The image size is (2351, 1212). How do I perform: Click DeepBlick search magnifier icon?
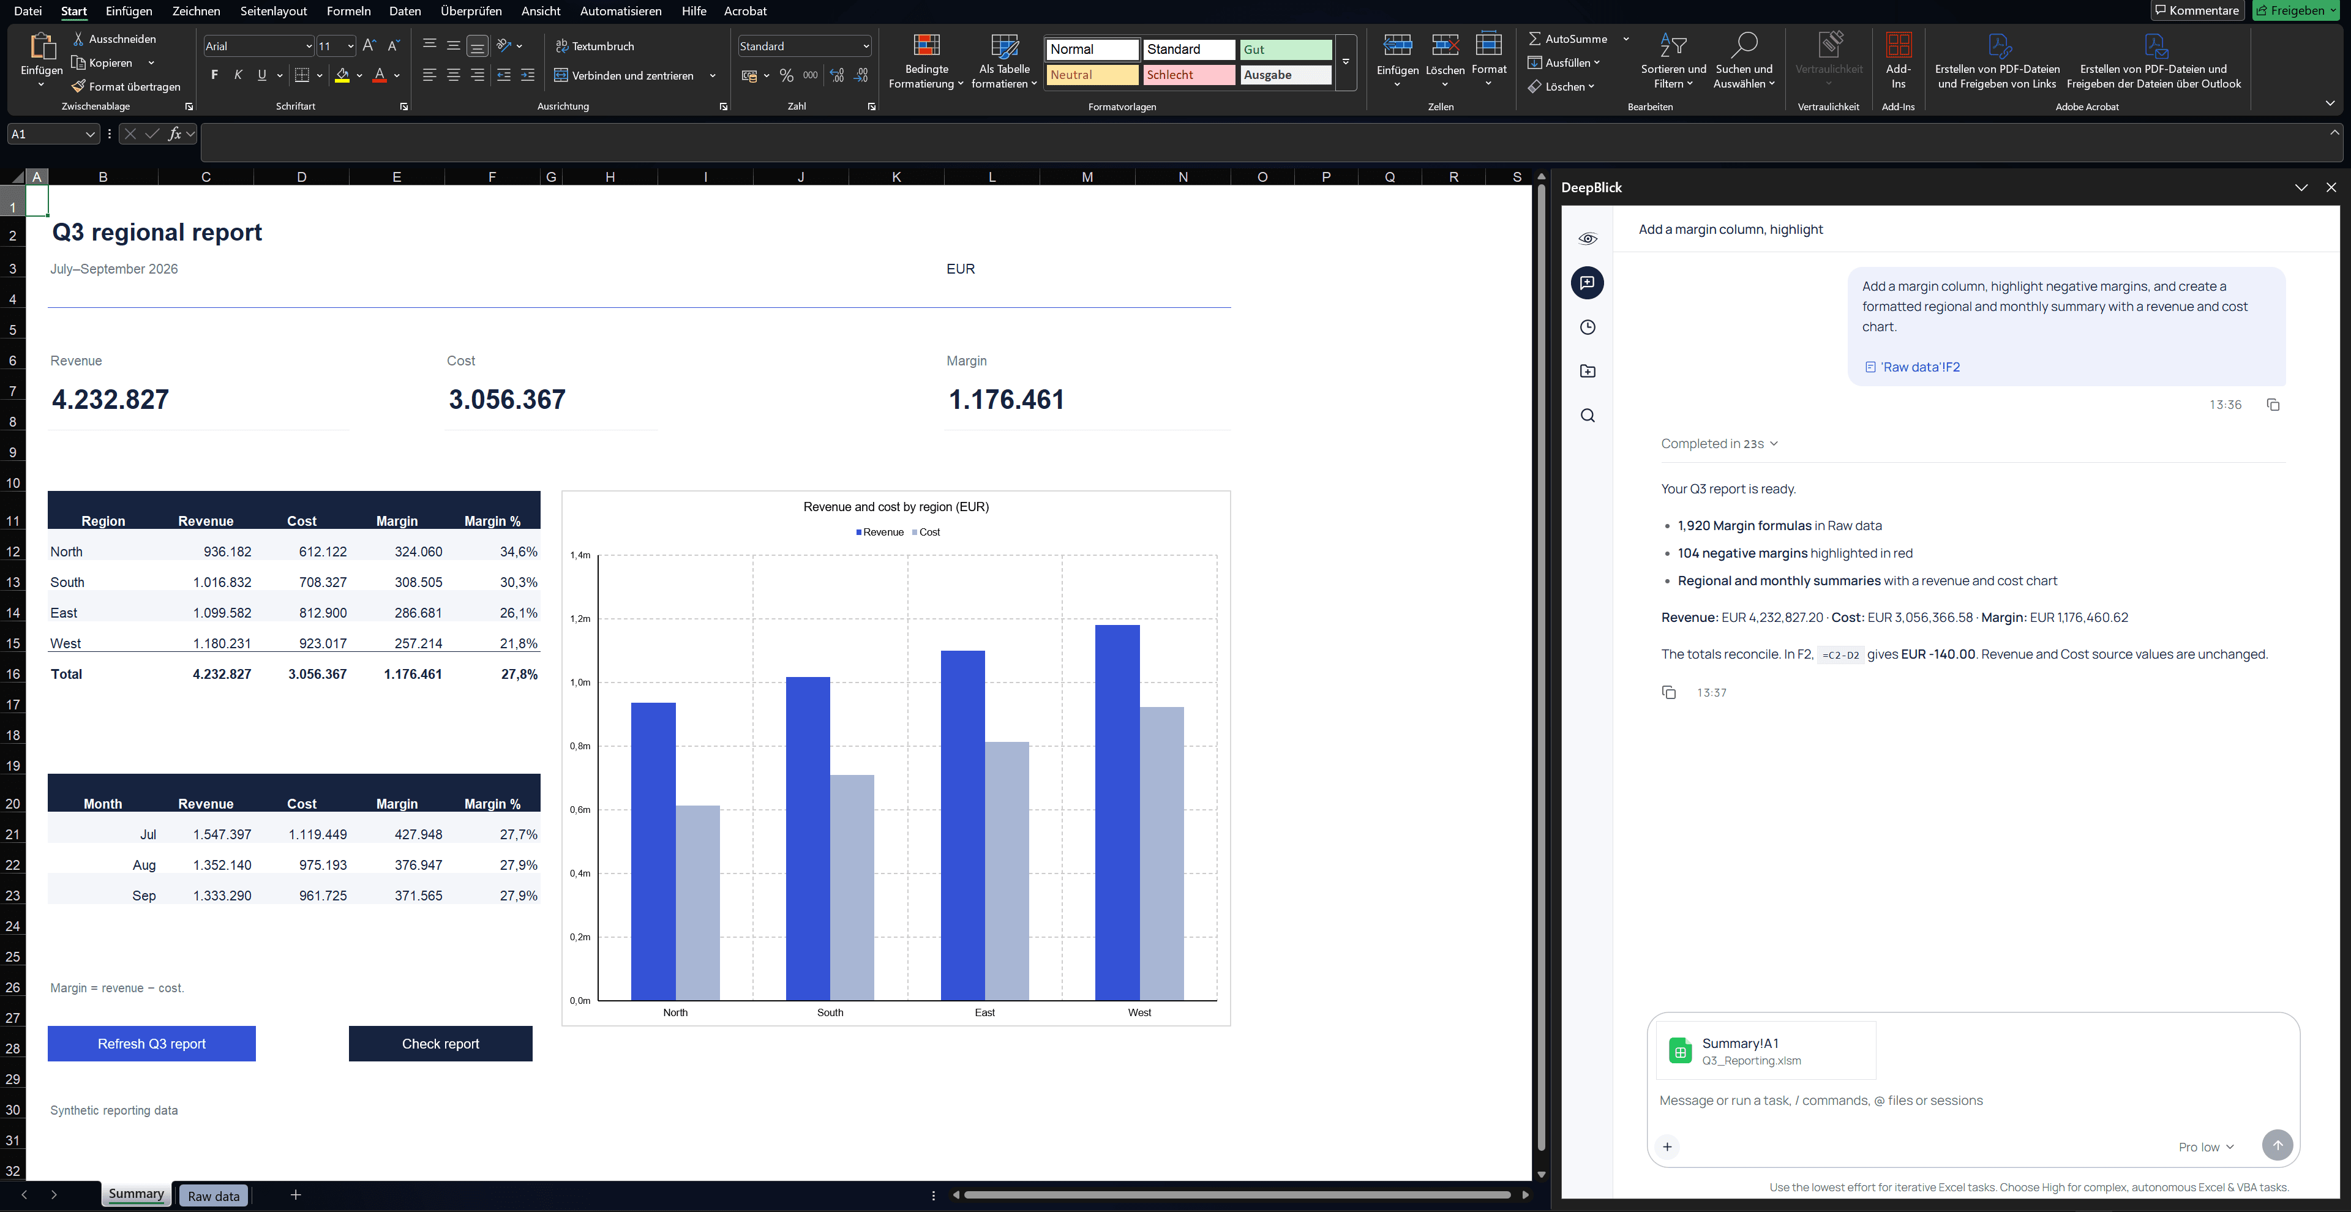tap(1587, 415)
